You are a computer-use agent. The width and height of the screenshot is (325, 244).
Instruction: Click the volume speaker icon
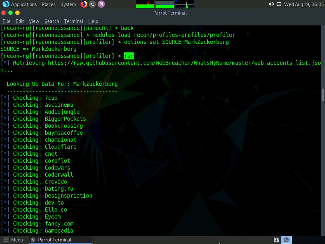click(x=271, y=4)
